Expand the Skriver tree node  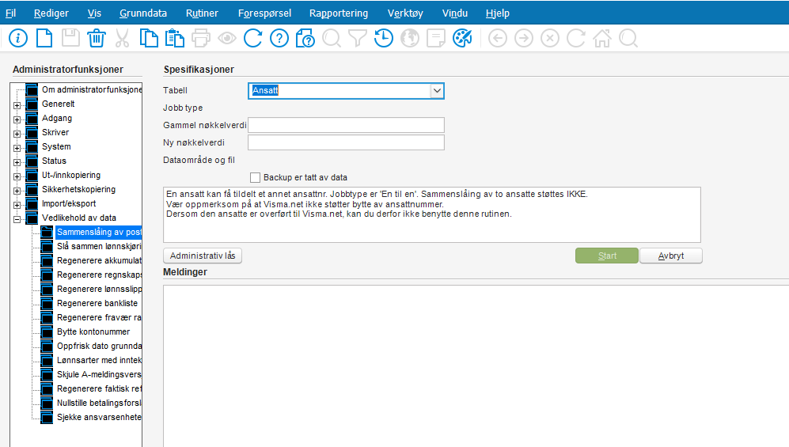tap(17, 134)
